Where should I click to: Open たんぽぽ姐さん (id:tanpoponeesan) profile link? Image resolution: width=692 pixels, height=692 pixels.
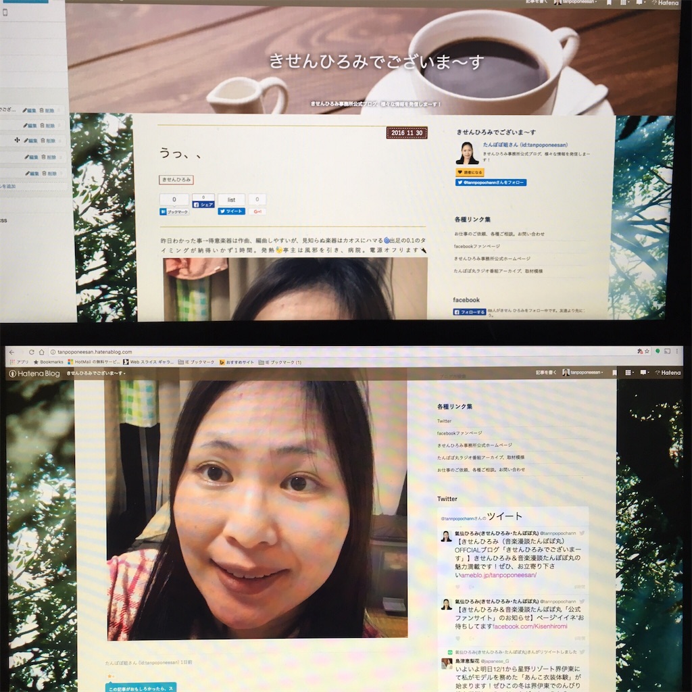pos(525,145)
